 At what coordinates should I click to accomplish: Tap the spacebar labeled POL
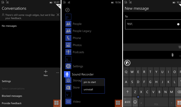click(x=156, y=102)
